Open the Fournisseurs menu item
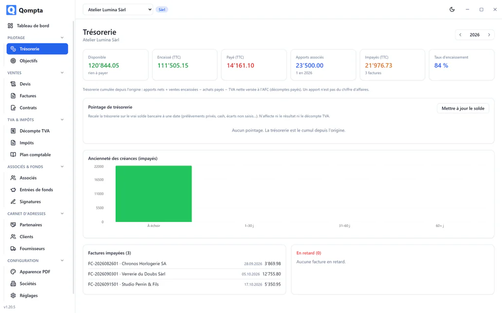Image resolution: width=502 pixels, height=313 pixels. (37, 248)
